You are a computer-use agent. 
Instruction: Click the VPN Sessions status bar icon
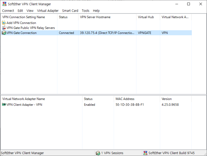[x=98, y=153]
